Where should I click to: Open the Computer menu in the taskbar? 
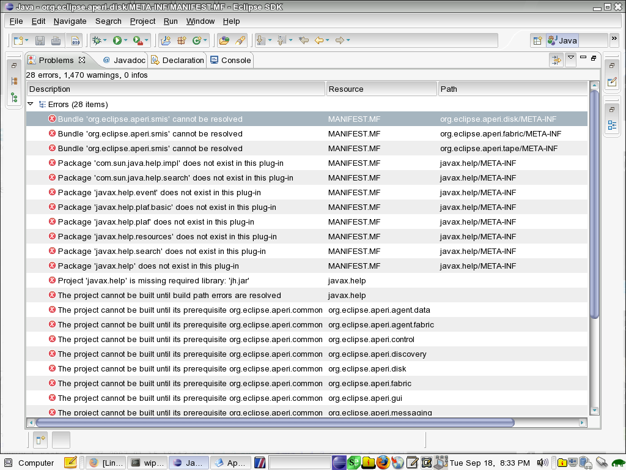29,463
